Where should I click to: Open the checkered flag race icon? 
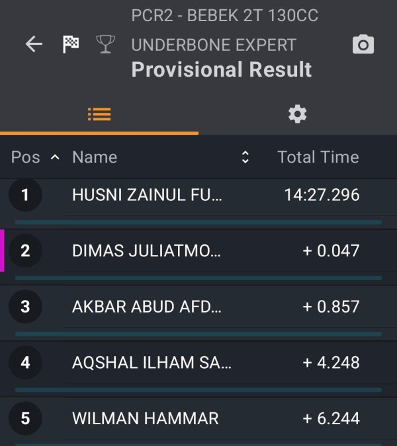coord(71,44)
